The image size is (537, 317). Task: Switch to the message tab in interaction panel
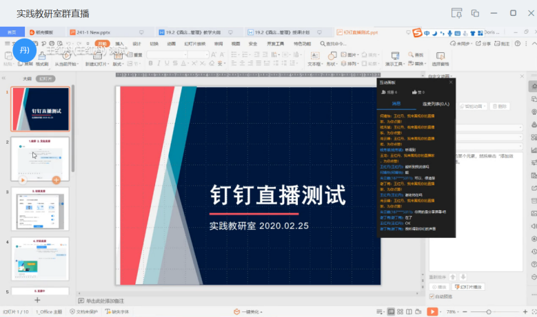[x=396, y=104]
